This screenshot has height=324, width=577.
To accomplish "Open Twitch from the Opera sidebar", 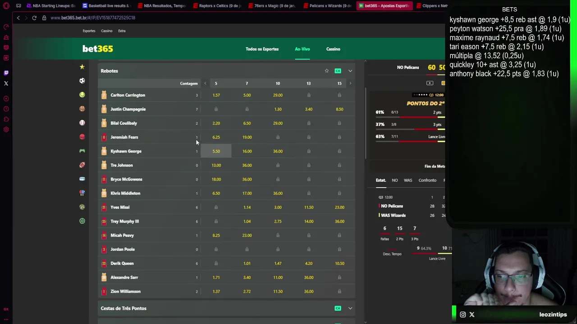I will 6,73.
